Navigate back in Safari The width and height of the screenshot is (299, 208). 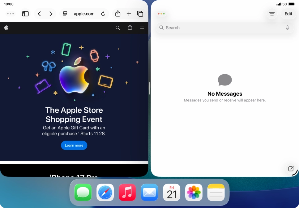[x=39, y=14]
